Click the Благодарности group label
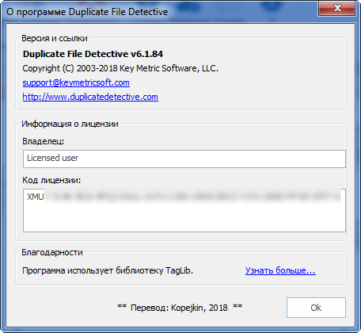 (52, 252)
